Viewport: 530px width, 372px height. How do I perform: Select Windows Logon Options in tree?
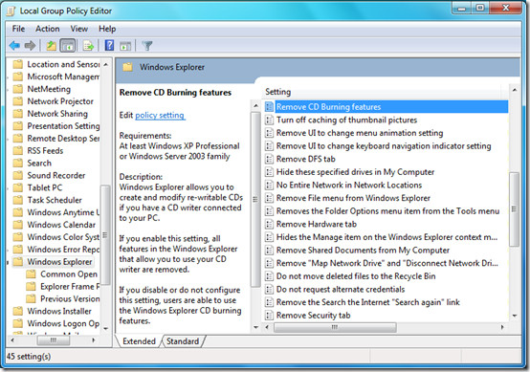pos(63,323)
